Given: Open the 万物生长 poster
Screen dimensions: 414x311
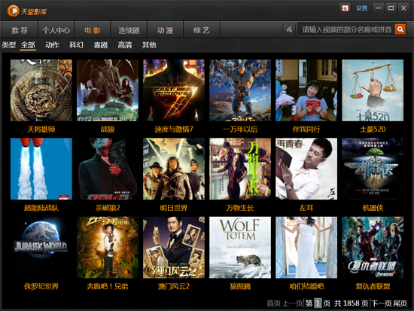Looking at the screenshot, I should click(240, 169).
